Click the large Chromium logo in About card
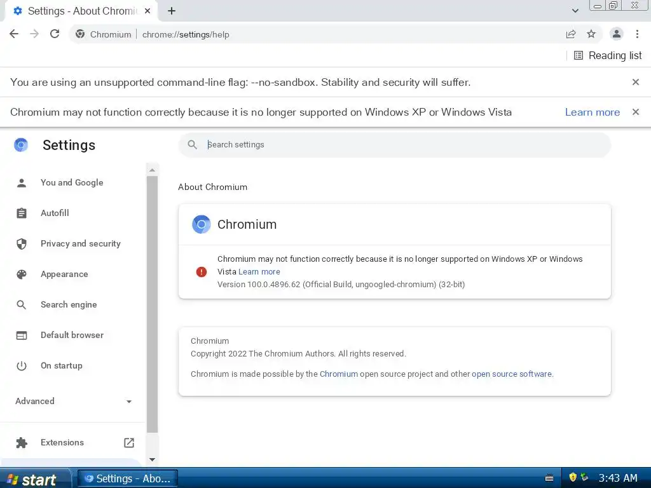The height and width of the screenshot is (488, 651). pyautogui.click(x=202, y=224)
